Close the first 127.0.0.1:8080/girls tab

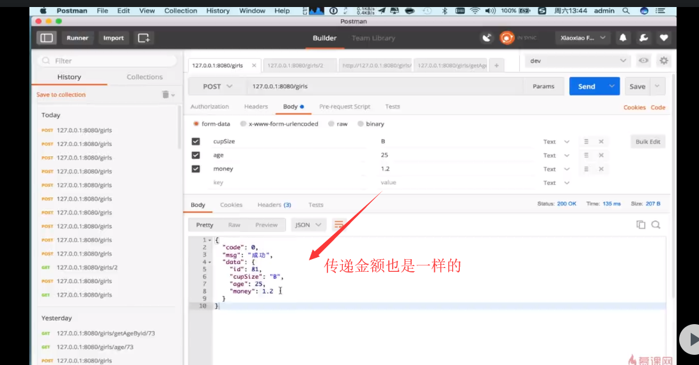click(254, 65)
